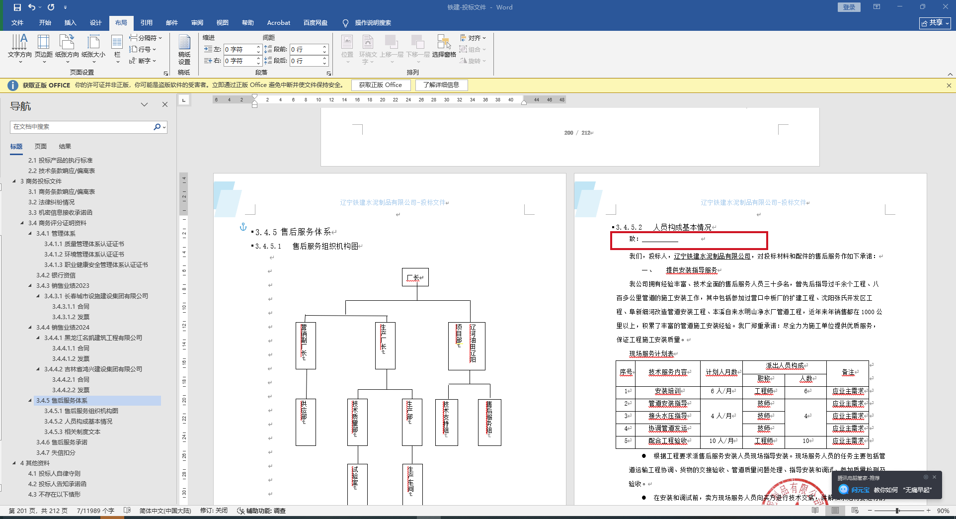The height and width of the screenshot is (519, 956).
Task: Click the language 简体中文(中国大陆) indicator
Action: (x=165, y=511)
